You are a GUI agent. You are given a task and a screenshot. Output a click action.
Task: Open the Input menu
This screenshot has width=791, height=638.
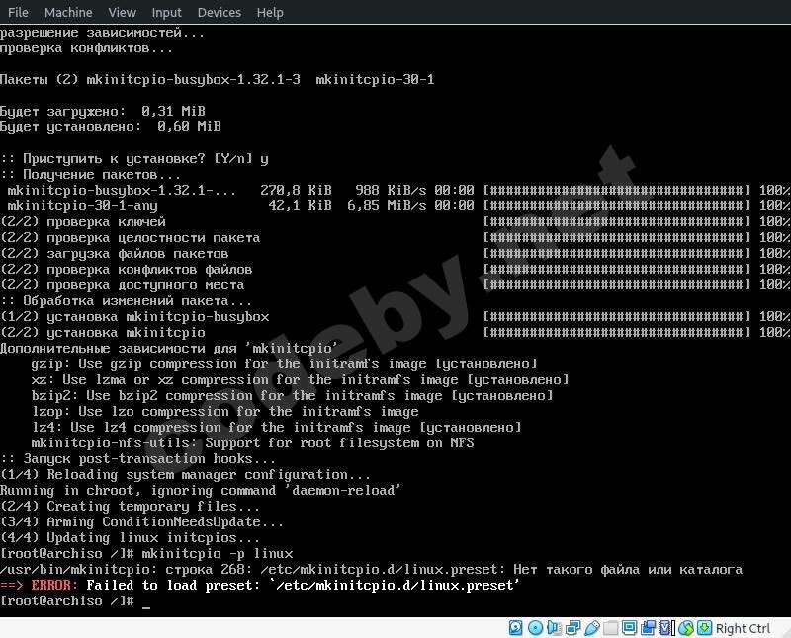166,12
